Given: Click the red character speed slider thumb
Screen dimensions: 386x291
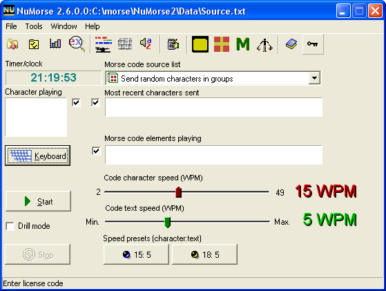Looking at the screenshot, I should [178, 192].
